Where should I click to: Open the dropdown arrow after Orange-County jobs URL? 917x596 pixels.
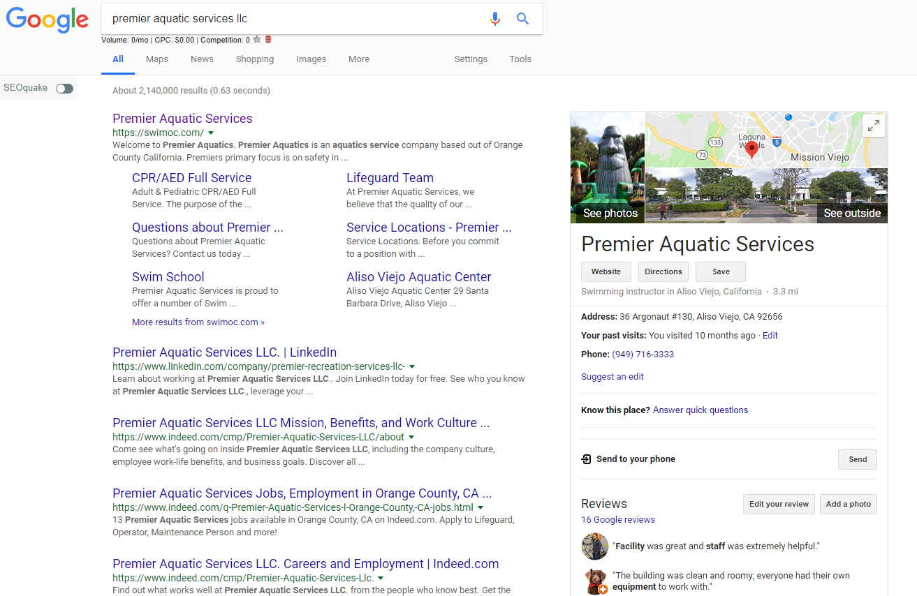480,507
